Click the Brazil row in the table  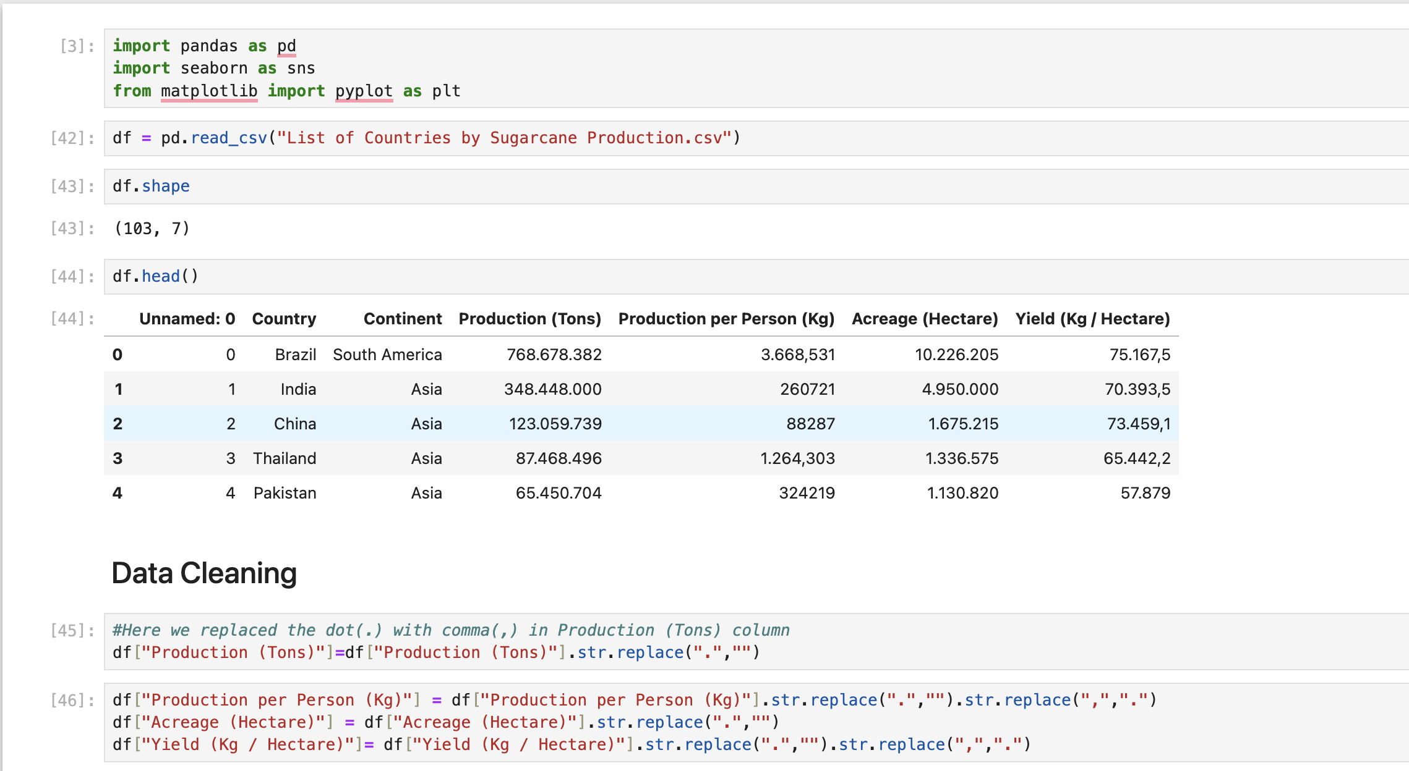[296, 355]
